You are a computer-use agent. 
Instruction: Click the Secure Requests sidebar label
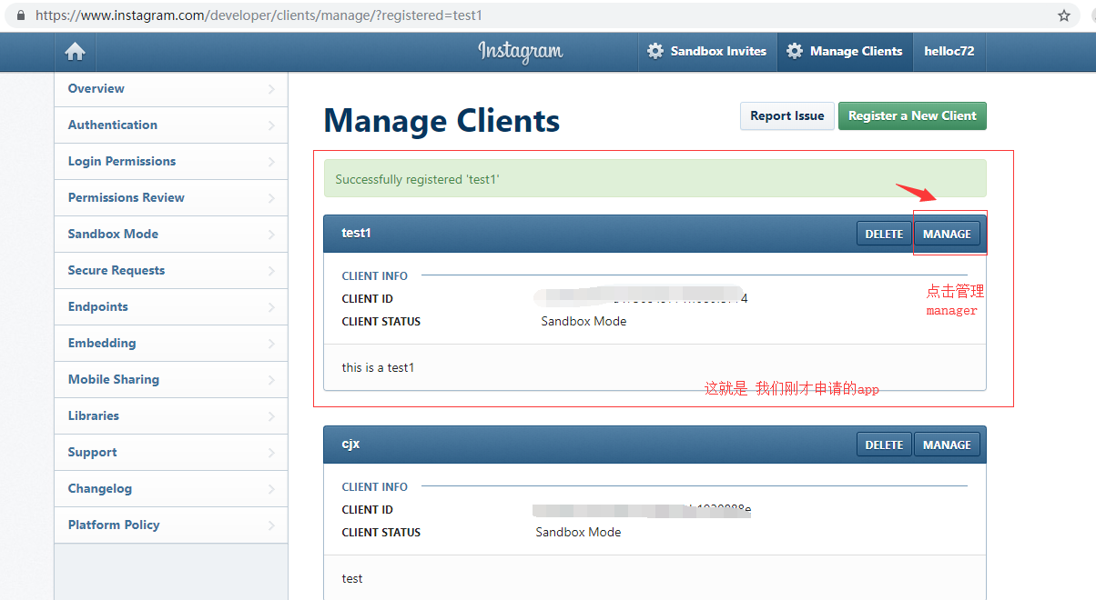tap(117, 270)
